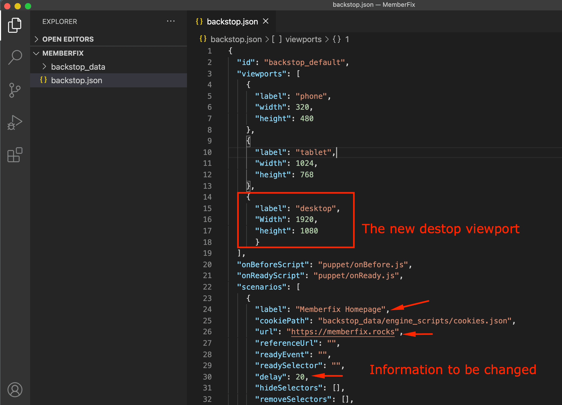
Task: Open Explorer more actions ellipsis menu
Action: point(171,21)
